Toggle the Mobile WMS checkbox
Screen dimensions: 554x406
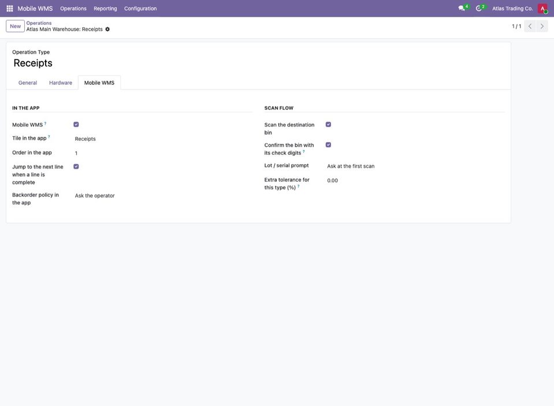point(76,124)
